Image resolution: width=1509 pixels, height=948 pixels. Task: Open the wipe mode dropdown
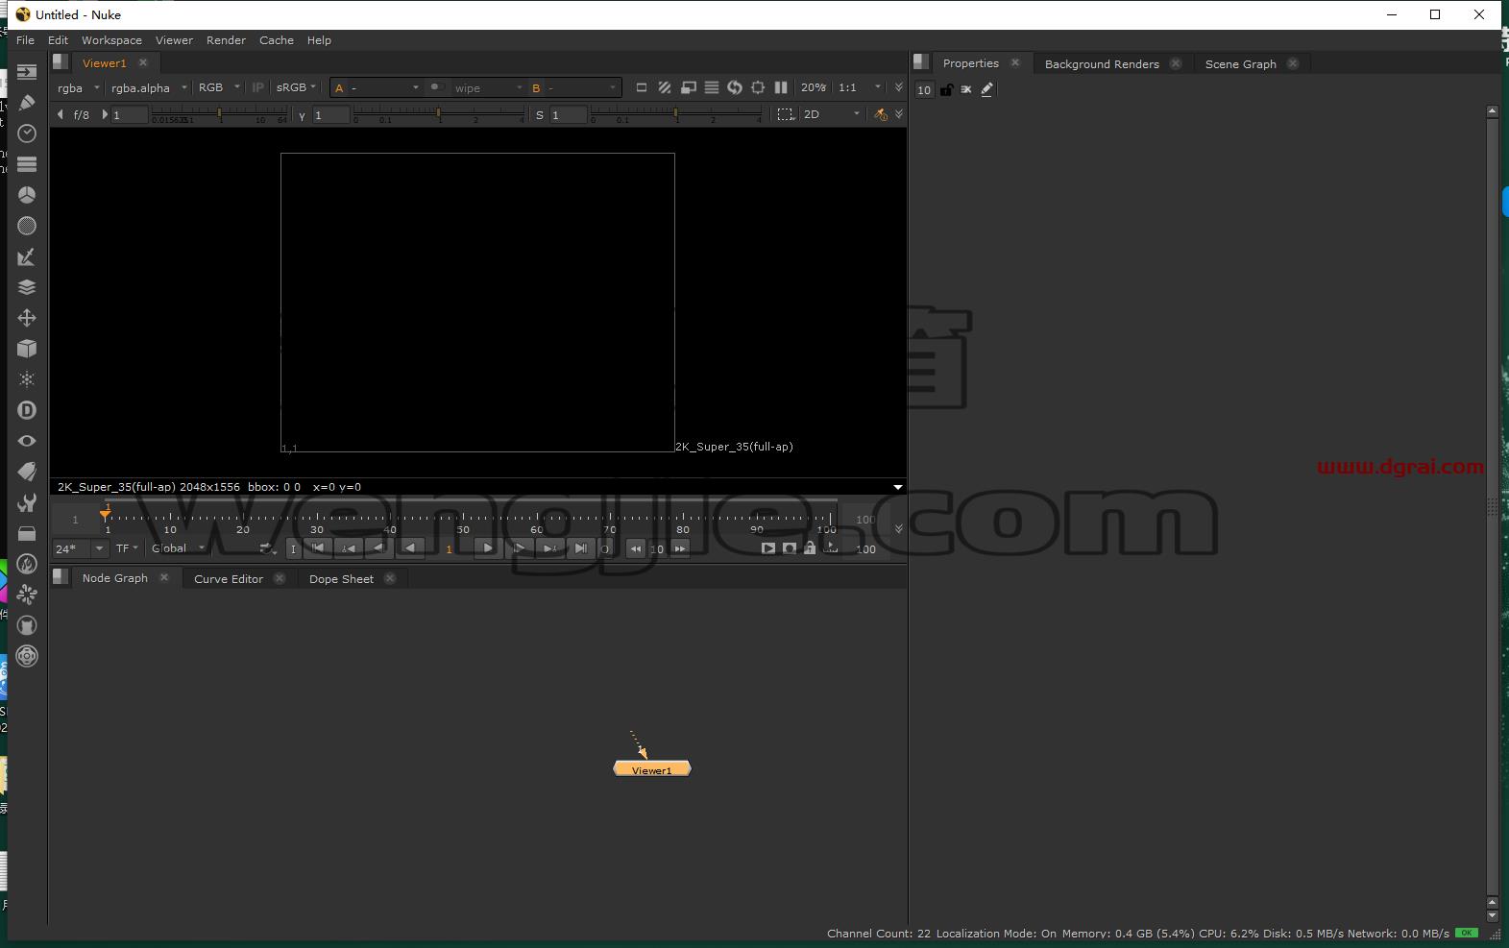tap(488, 87)
